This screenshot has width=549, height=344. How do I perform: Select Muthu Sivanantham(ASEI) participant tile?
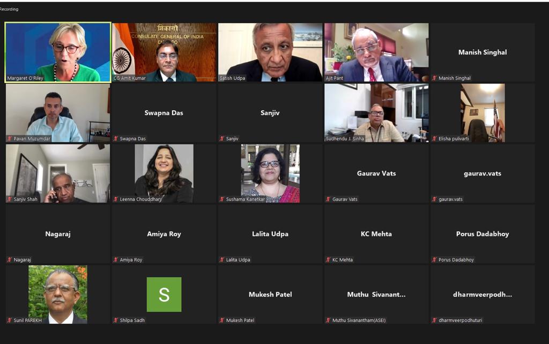[x=376, y=294]
